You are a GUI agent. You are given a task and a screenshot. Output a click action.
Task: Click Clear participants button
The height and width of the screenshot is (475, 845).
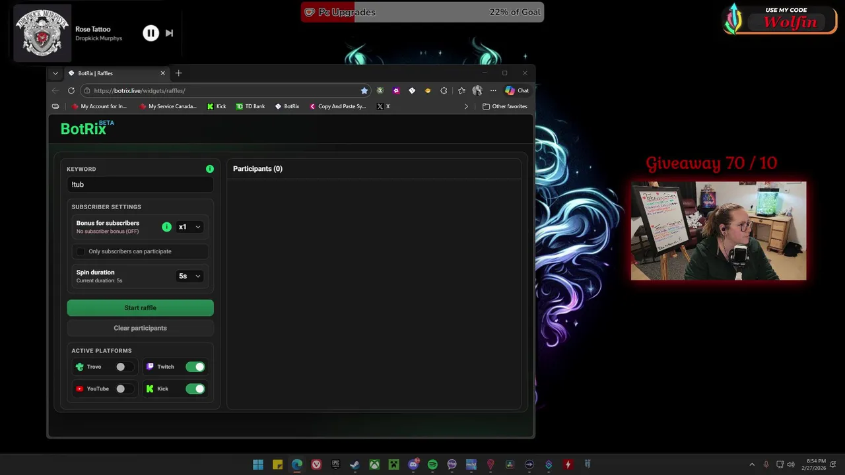(140, 328)
